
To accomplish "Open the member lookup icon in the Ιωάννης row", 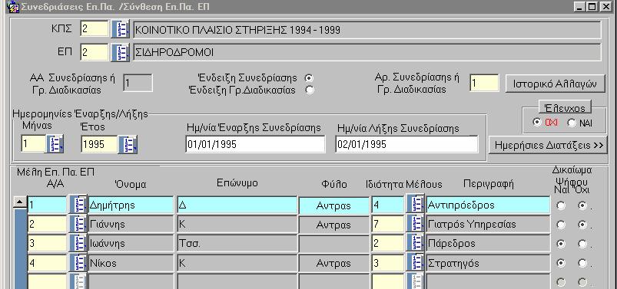I will coord(78,243).
